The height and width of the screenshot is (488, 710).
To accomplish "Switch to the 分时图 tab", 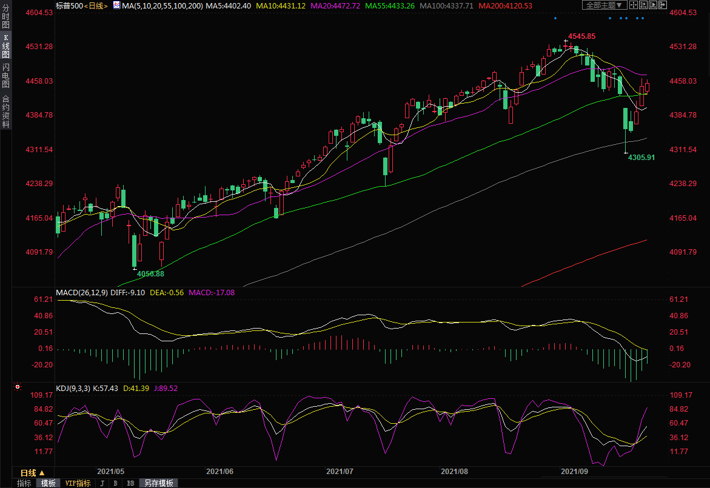I will pyautogui.click(x=5, y=20).
